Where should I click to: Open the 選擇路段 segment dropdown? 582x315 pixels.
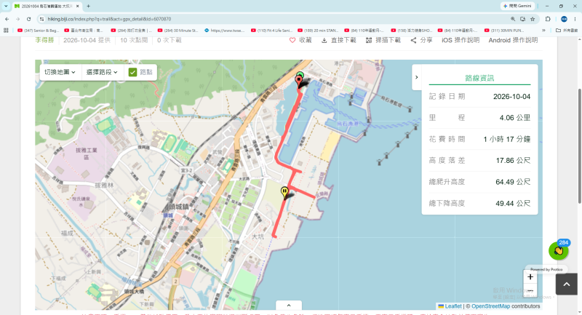tap(102, 72)
